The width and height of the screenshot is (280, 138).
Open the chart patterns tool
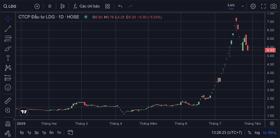click(x=8, y=68)
